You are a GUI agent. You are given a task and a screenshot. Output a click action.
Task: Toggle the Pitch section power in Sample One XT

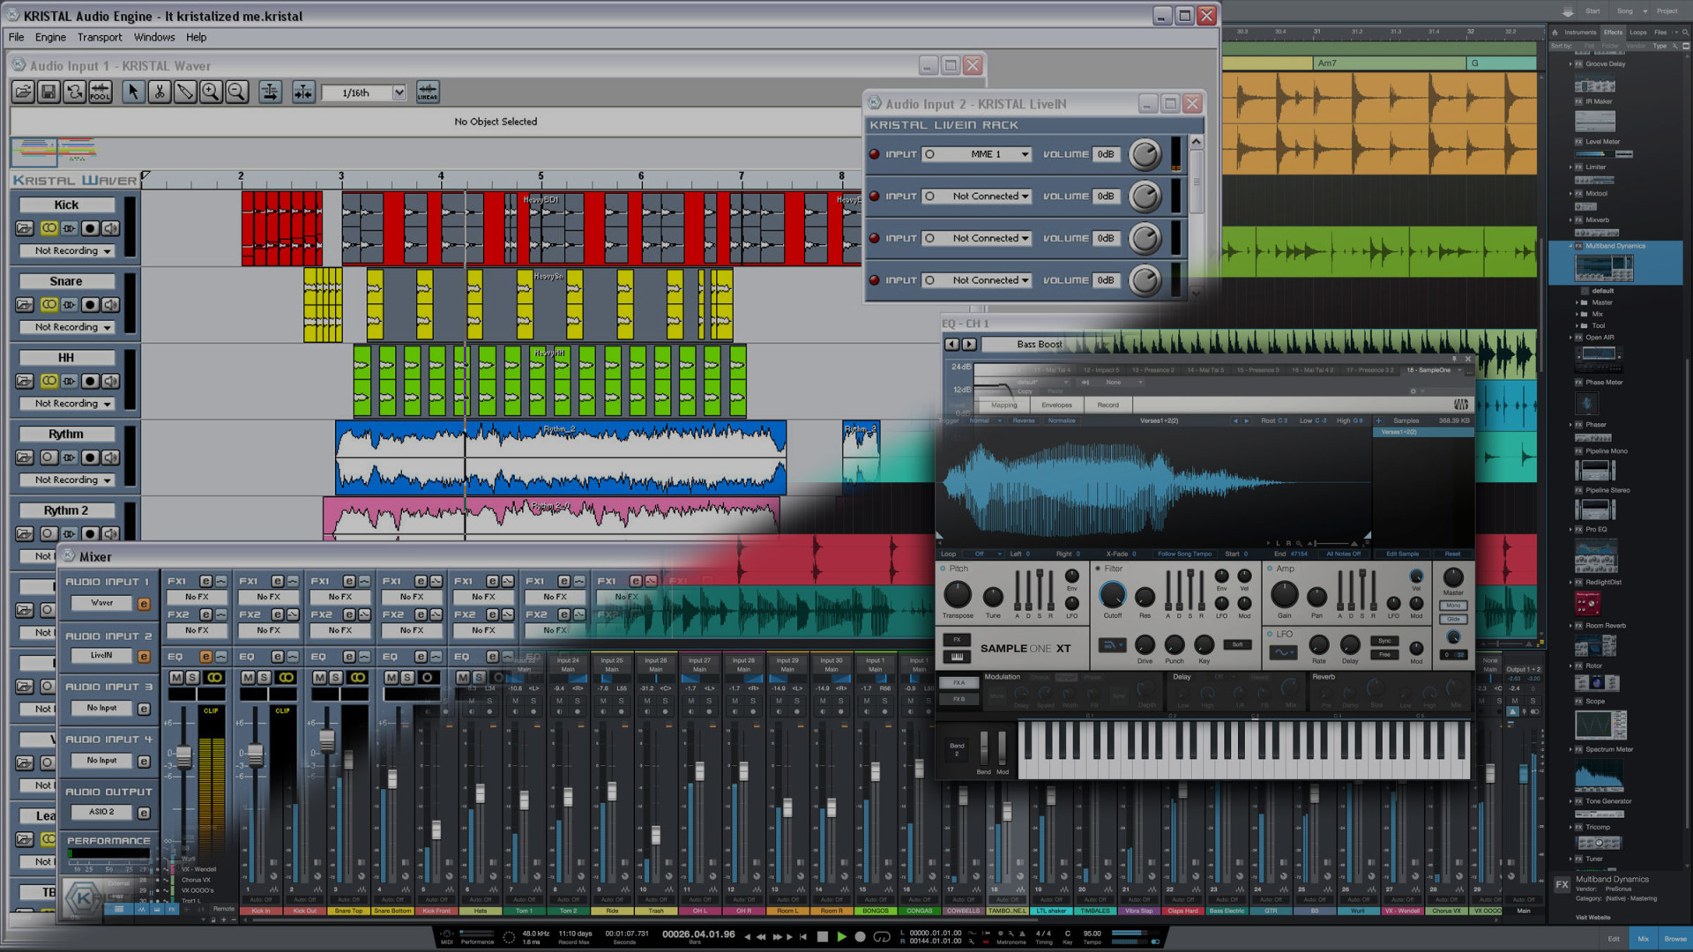click(x=943, y=569)
